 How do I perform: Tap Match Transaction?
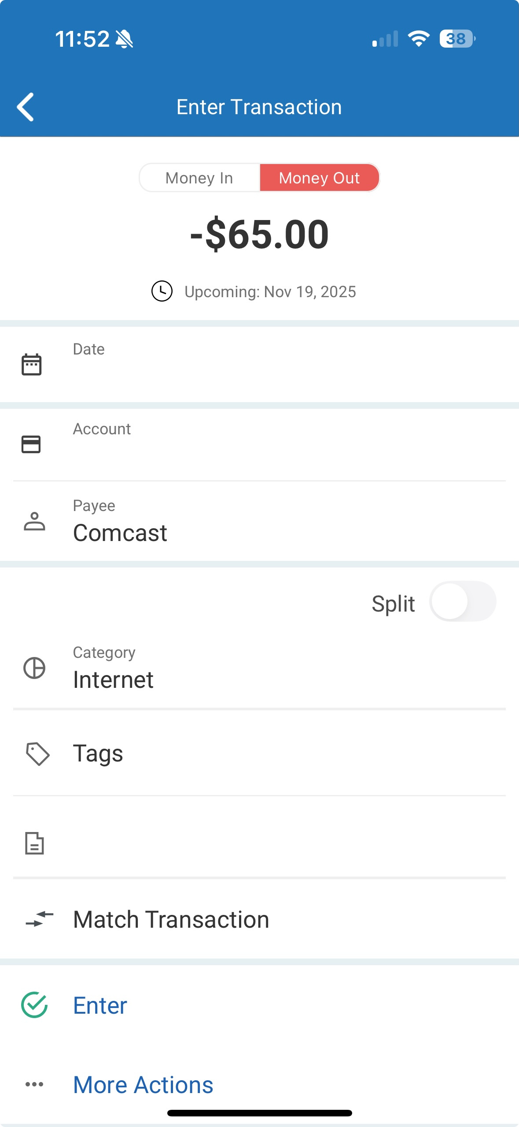coord(171,919)
